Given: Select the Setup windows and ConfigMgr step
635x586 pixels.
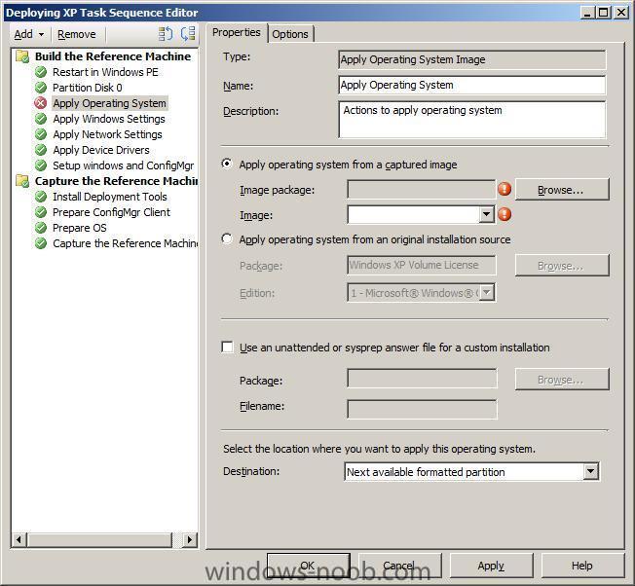Looking at the screenshot, I should [x=124, y=165].
